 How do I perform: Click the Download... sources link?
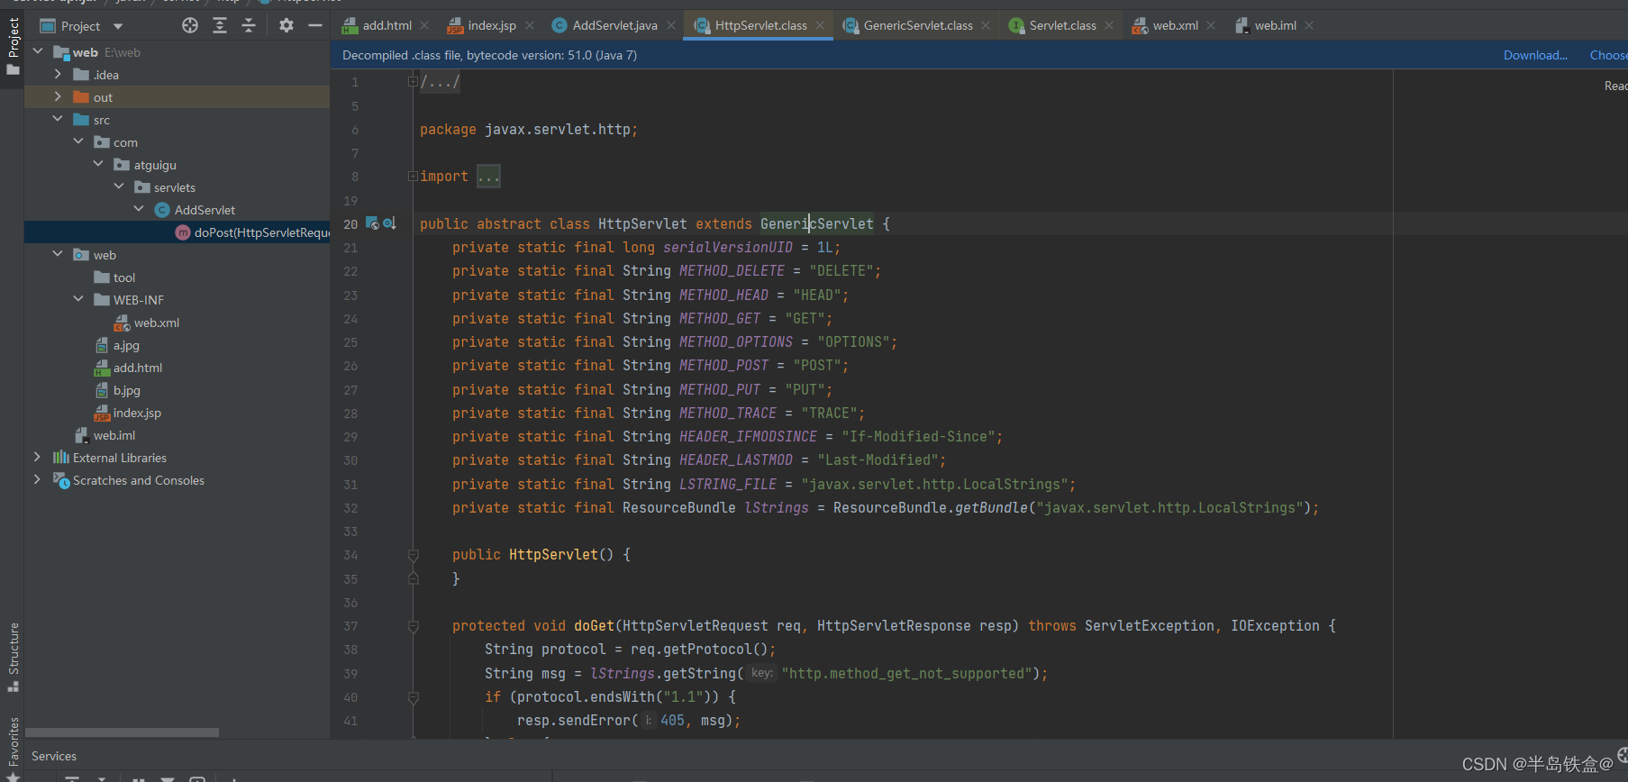(1535, 55)
